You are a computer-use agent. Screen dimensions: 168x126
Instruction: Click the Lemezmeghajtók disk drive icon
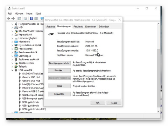click(16, 38)
